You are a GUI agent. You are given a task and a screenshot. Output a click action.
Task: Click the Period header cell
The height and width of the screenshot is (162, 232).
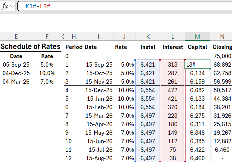click(x=74, y=47)
